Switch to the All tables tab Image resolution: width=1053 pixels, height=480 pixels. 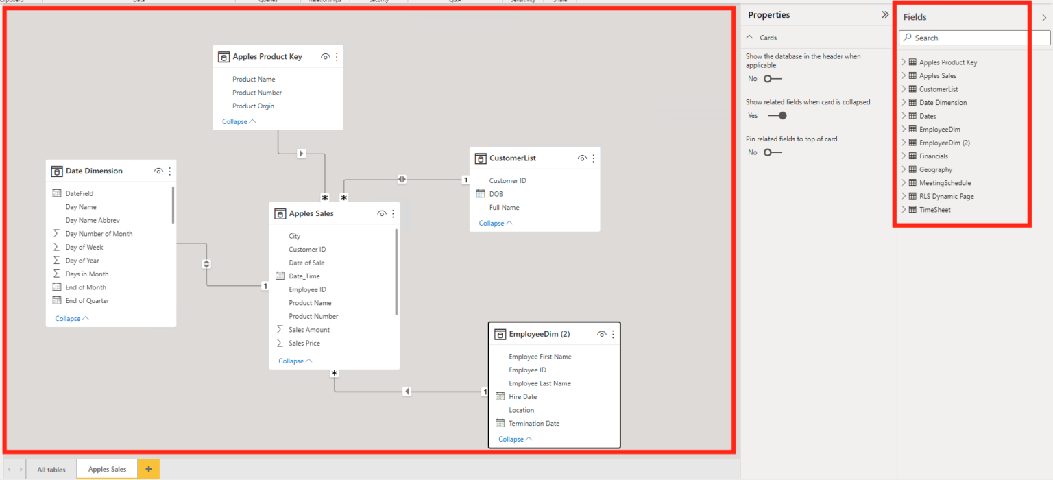point(51,469)
